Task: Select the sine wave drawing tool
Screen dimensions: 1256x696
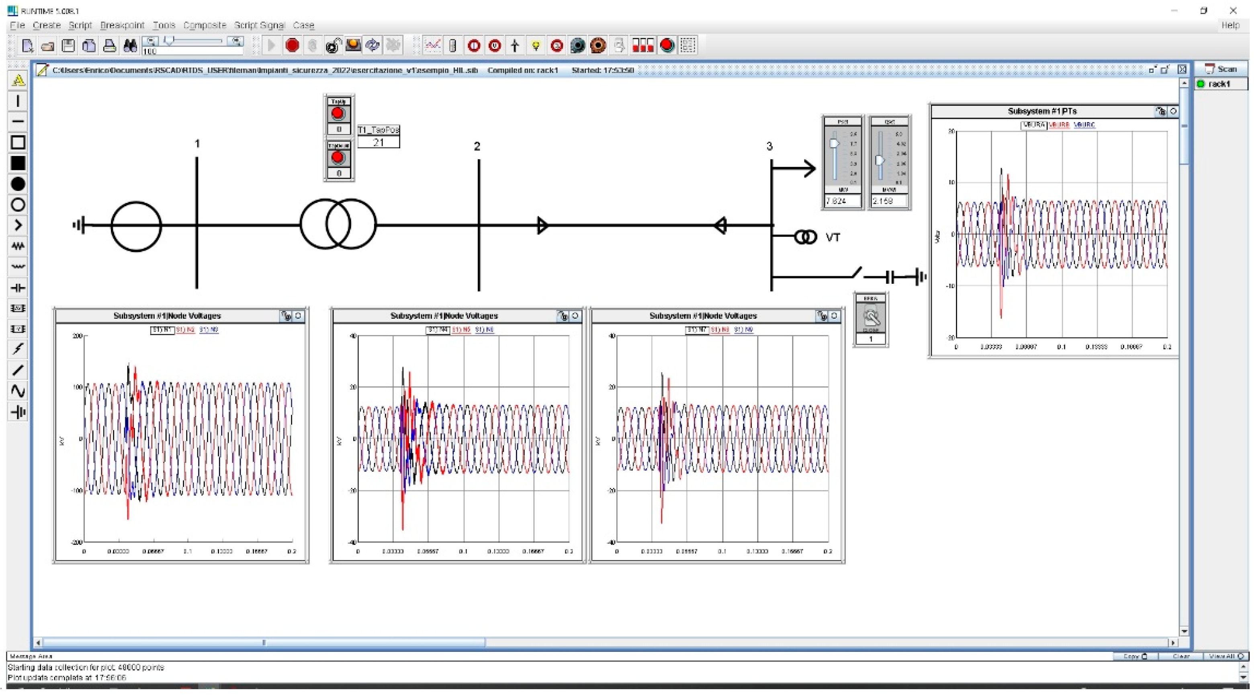Action: point(18,391)
